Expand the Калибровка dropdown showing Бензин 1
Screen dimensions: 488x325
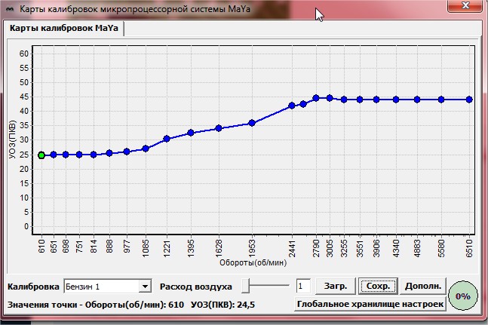tap(145, 287)
